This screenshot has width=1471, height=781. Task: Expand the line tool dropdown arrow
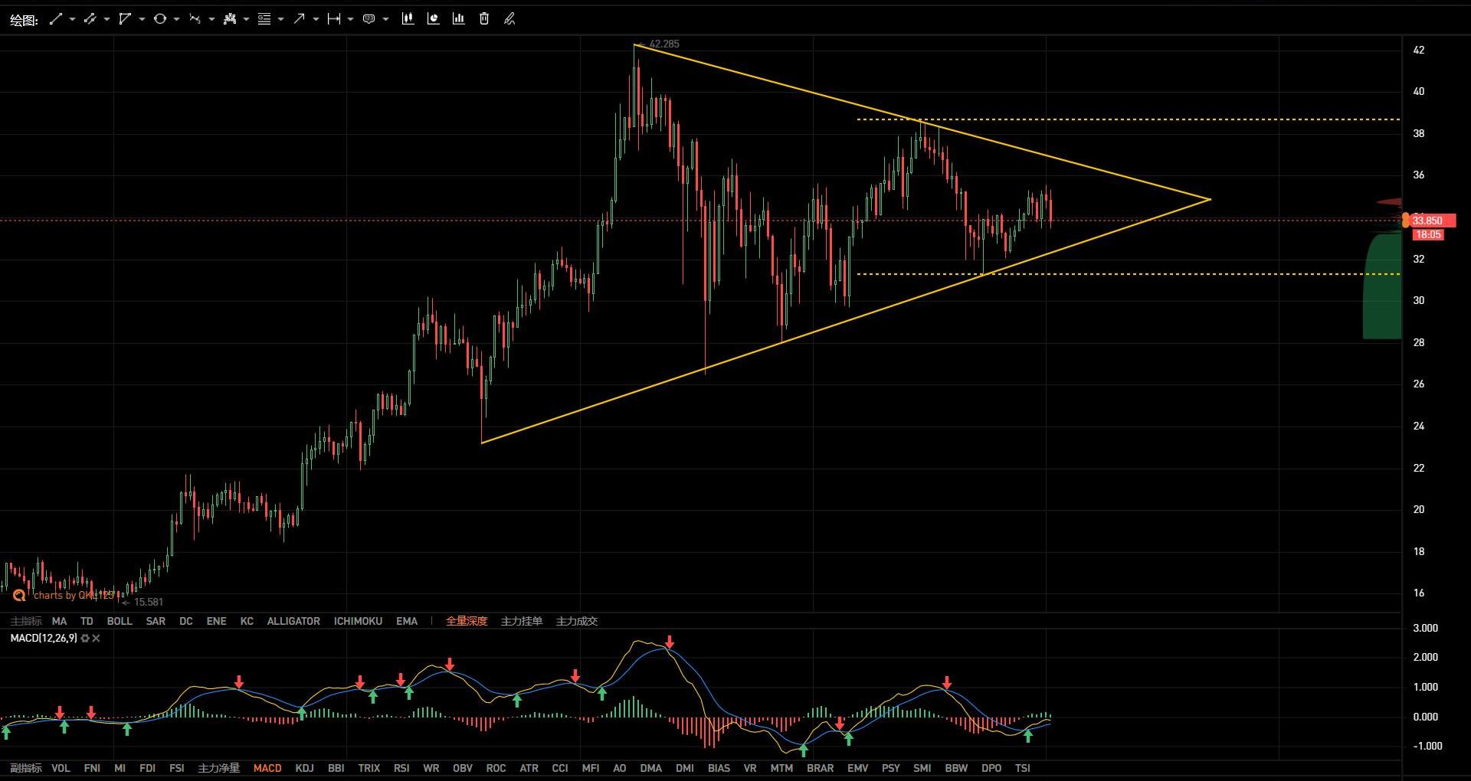tap(72, 19)
